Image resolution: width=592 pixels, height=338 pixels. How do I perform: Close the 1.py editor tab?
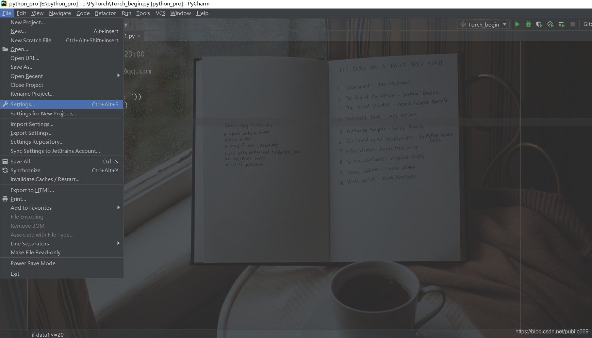tap(139, 36)
